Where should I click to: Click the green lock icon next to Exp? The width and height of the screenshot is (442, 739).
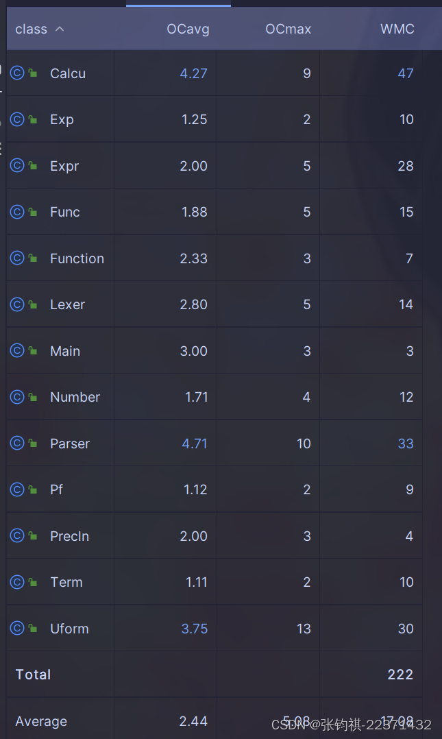pyautogui.click(x=33, y=119)
